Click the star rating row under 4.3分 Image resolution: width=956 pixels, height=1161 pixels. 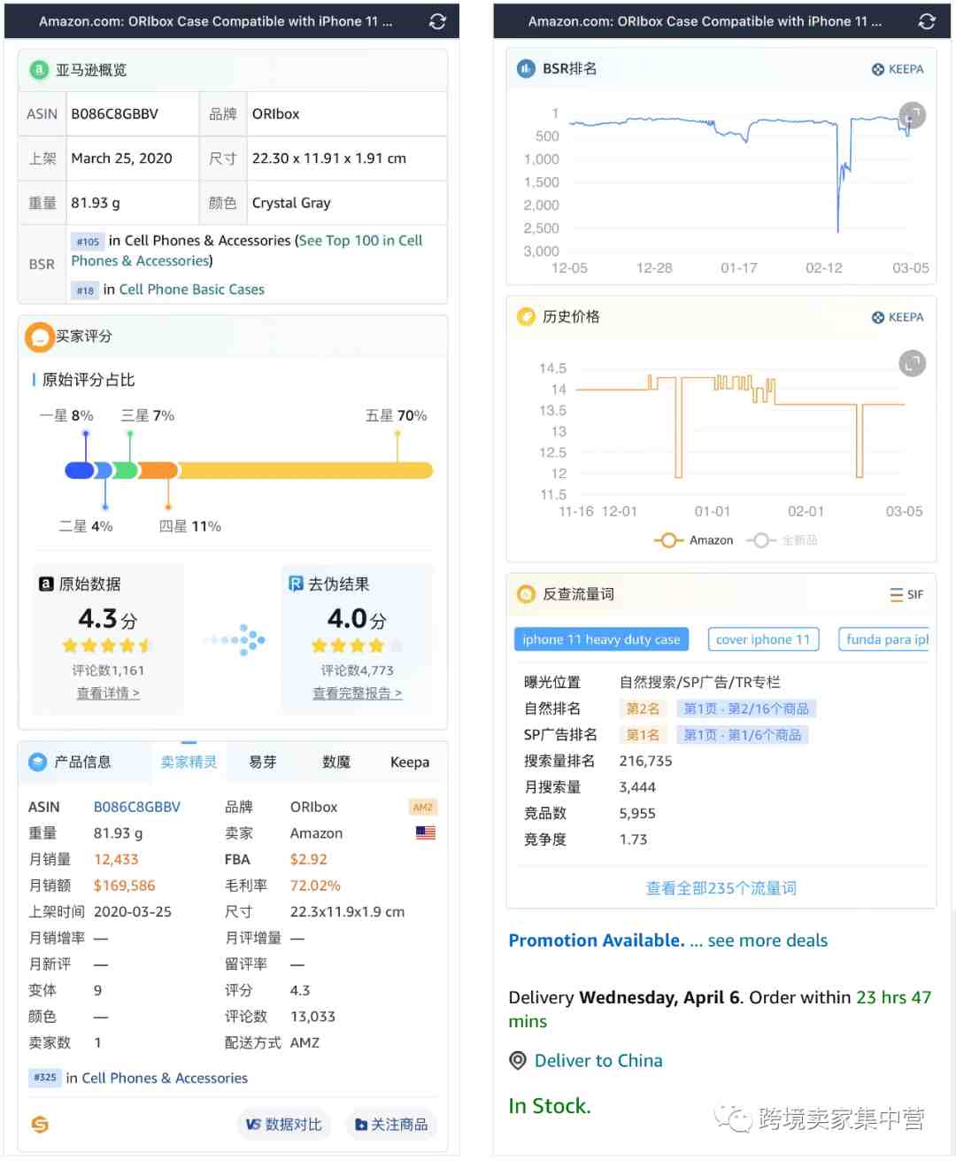(x=108, y=646)
